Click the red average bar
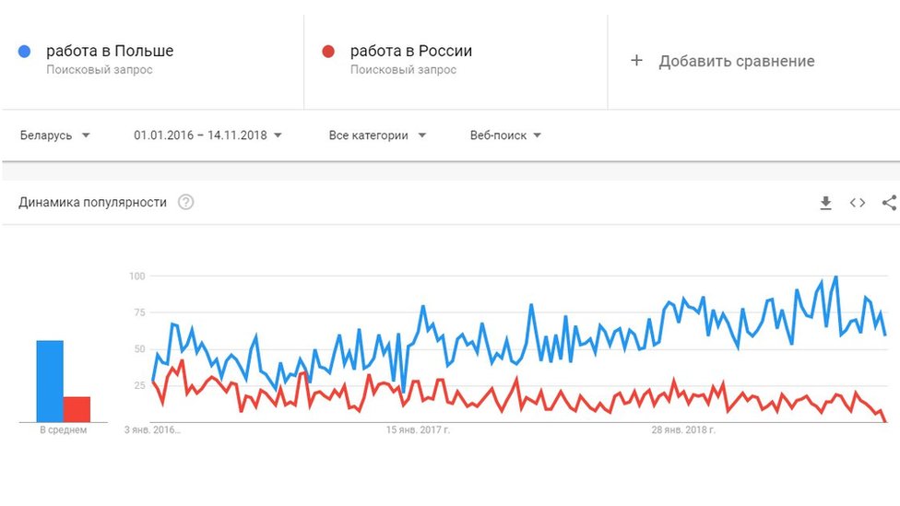Image resolution: width=900 pixels, height=506 pixels. (x=77, y=409)
